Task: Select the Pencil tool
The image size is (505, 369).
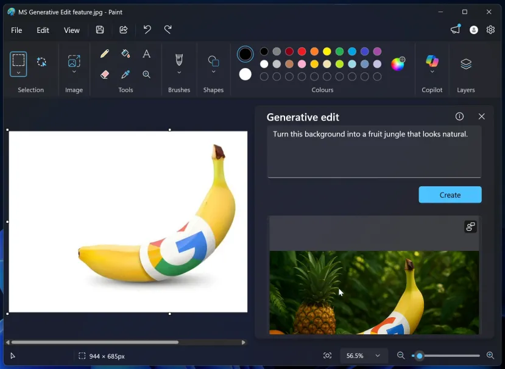Action: 105,54
